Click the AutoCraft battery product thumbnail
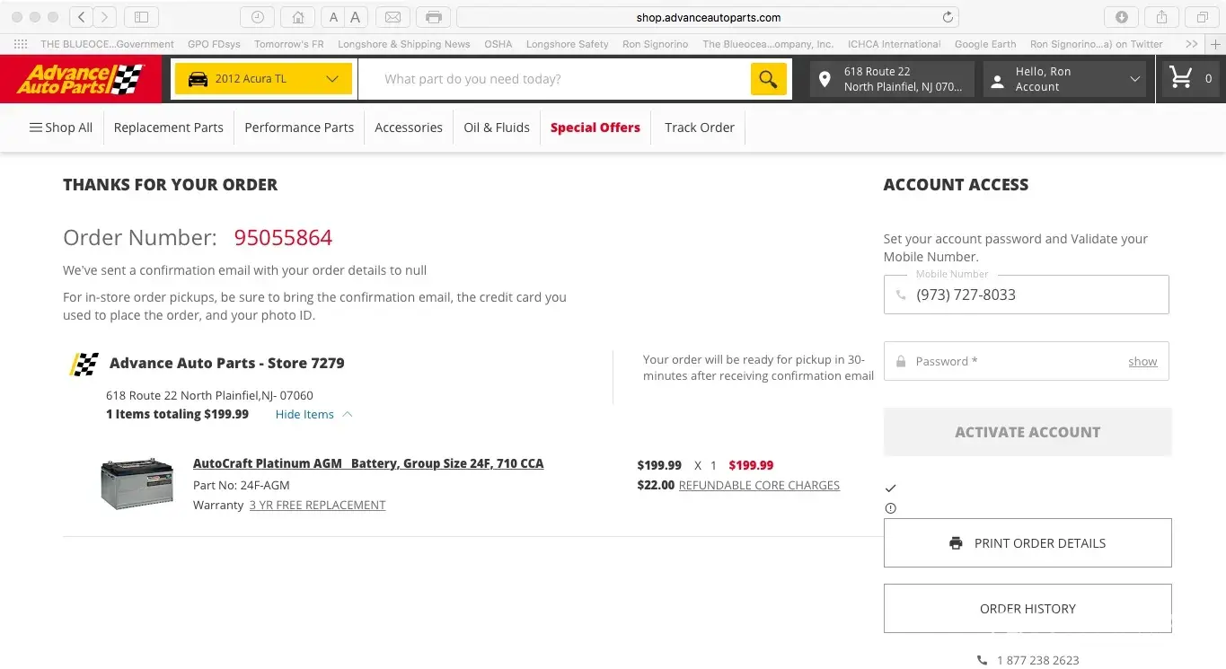 coord(137,484)
